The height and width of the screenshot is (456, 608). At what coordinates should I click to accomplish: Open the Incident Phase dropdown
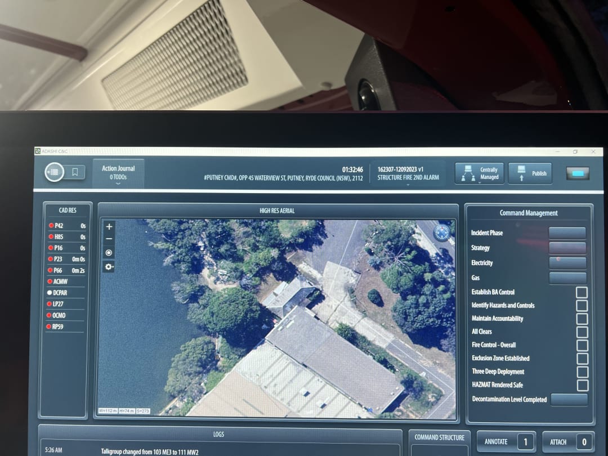point(567,233)
